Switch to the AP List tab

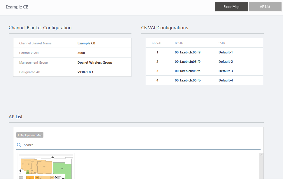[265, 7]
